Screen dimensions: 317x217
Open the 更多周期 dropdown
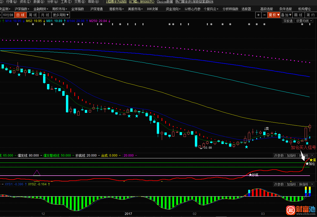(x=61, y=15)
